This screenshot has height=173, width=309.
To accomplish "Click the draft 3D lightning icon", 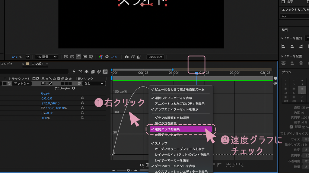I will 74,71.
